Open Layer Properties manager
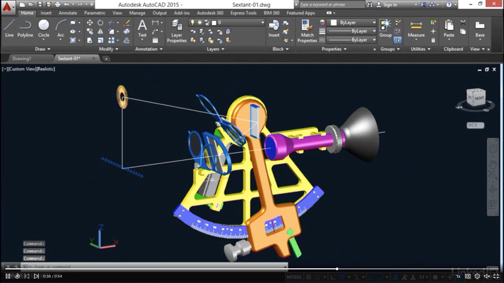This screenshot has height=283, width=504. tap(177, 31)
